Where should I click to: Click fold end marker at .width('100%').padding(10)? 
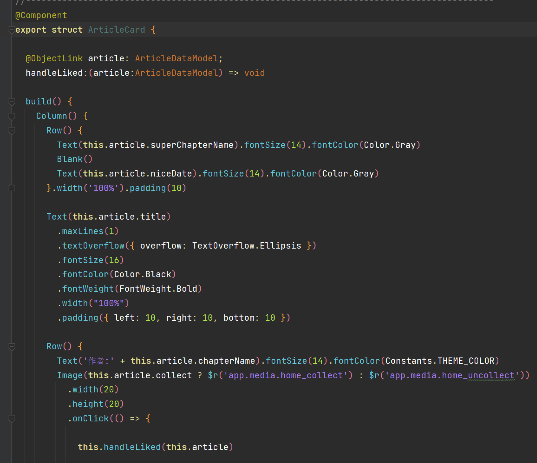click(x=12, y=188)
